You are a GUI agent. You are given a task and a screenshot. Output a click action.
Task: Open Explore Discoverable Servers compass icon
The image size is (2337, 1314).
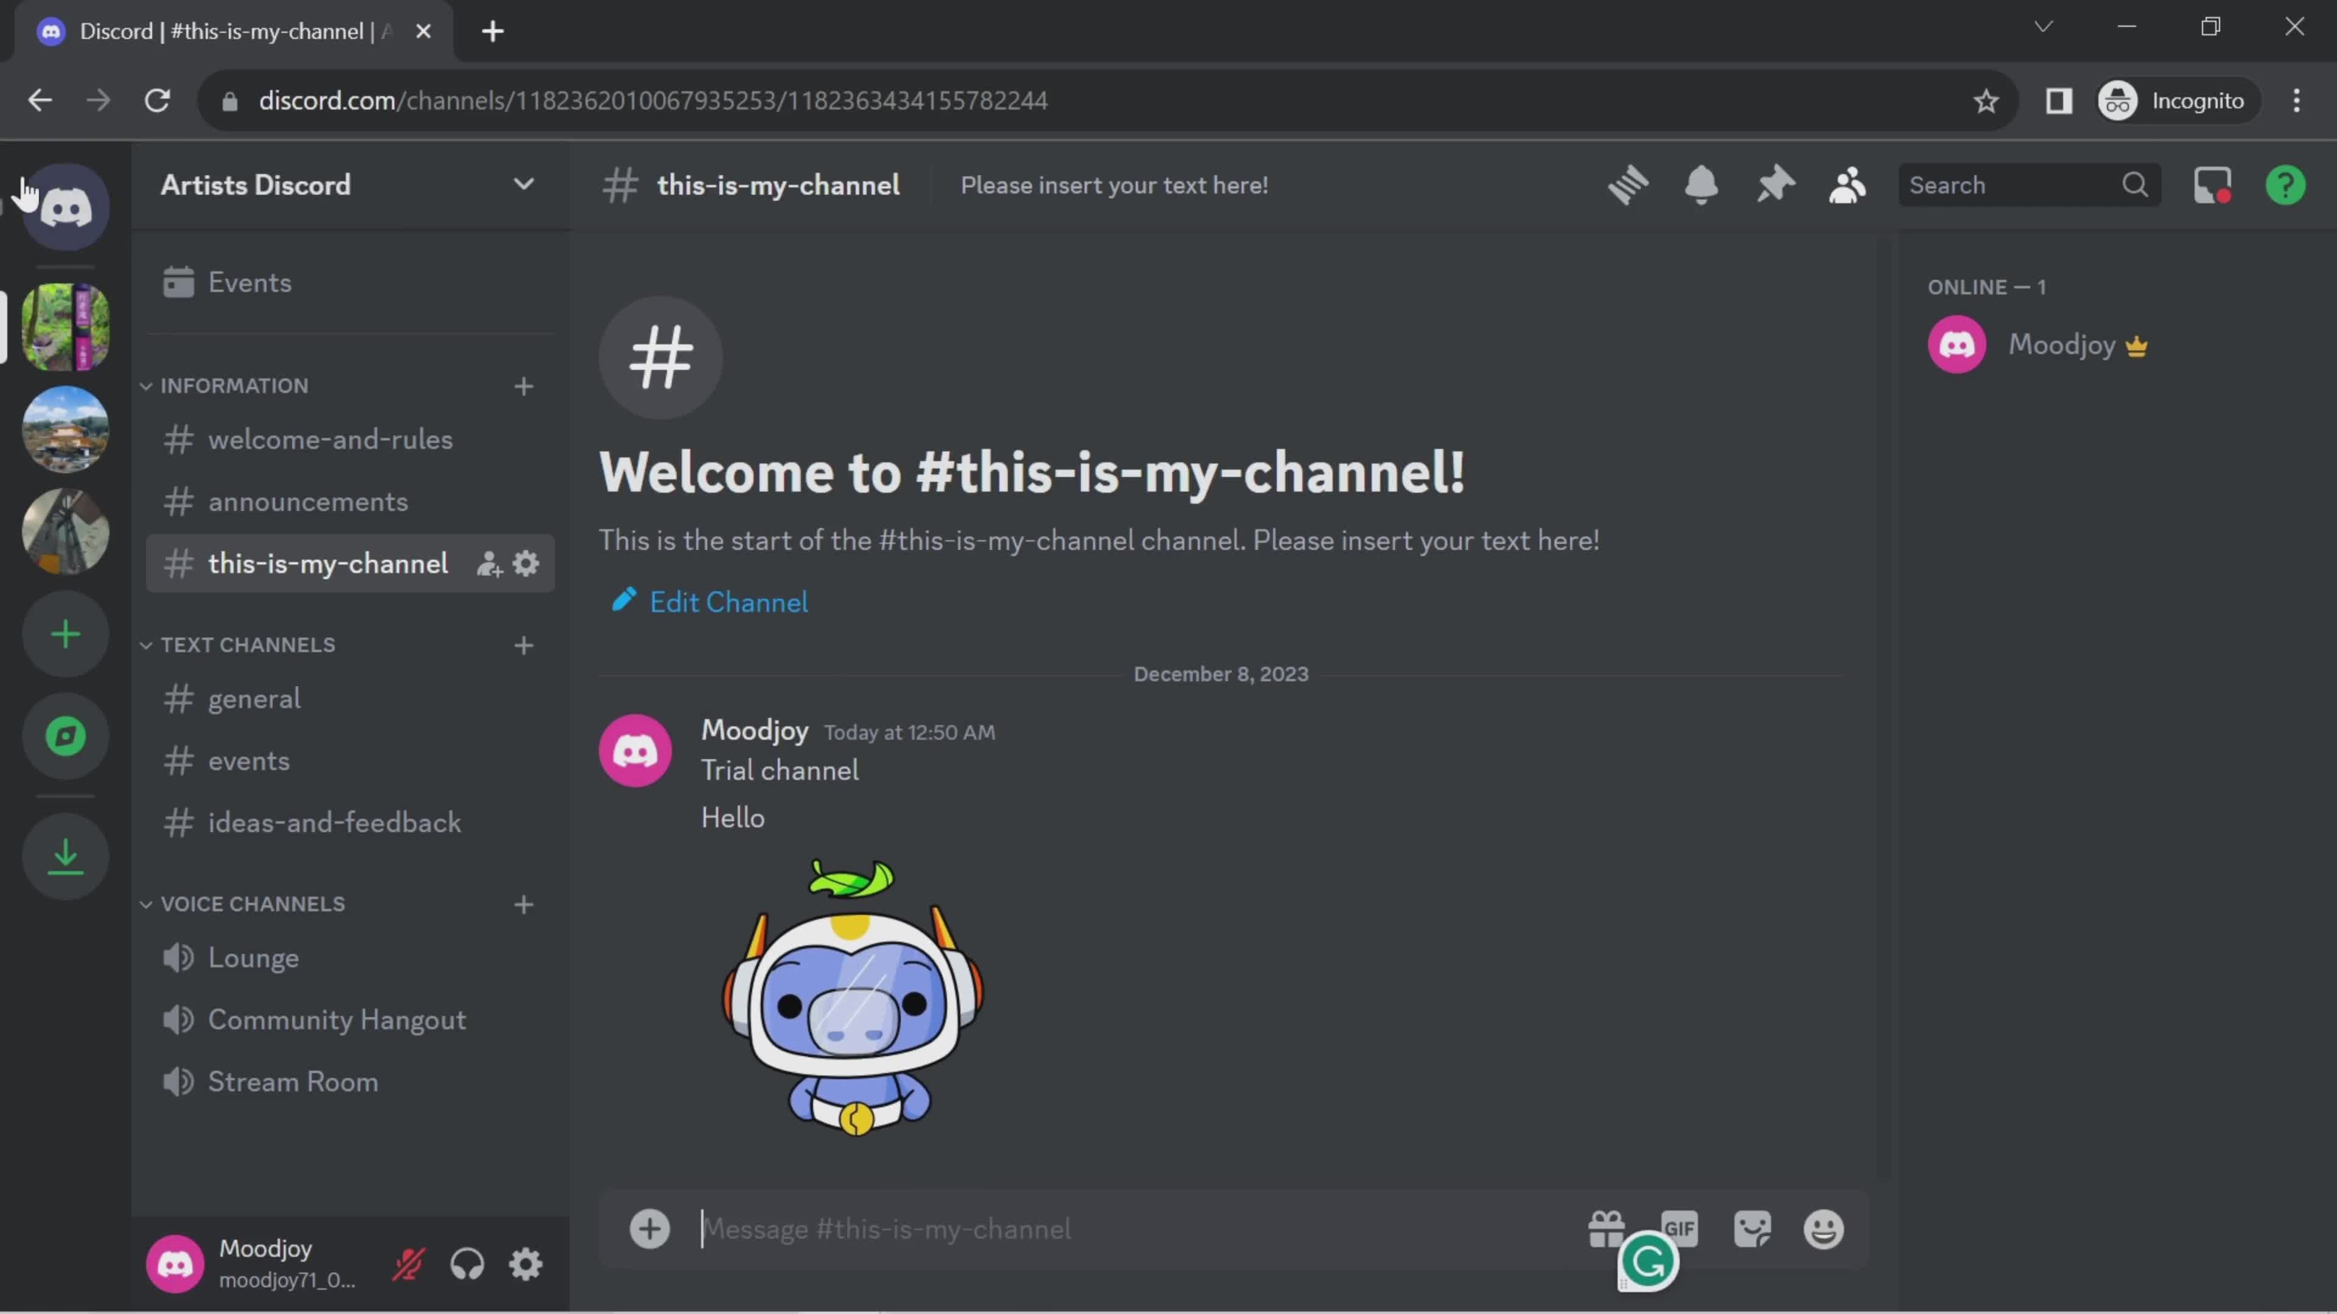[x=65, y=735]
